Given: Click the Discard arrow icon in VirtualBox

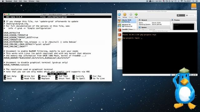Looking at the screenshot, I should [x=131, y=15].
